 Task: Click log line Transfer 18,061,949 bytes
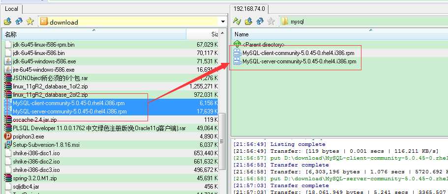click(x=340, y=192)
